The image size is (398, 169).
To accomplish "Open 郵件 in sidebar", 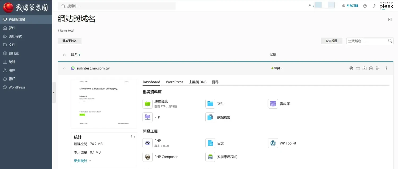I will click(x=26, y=28).
